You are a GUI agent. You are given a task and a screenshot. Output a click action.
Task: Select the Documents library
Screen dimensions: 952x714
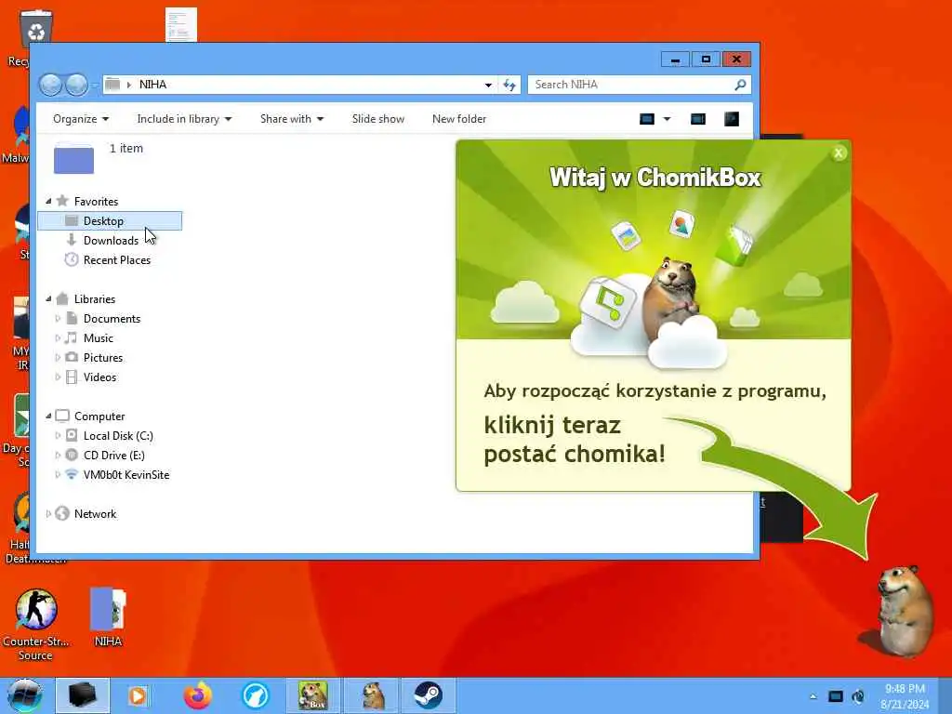[x=112, y=318]
